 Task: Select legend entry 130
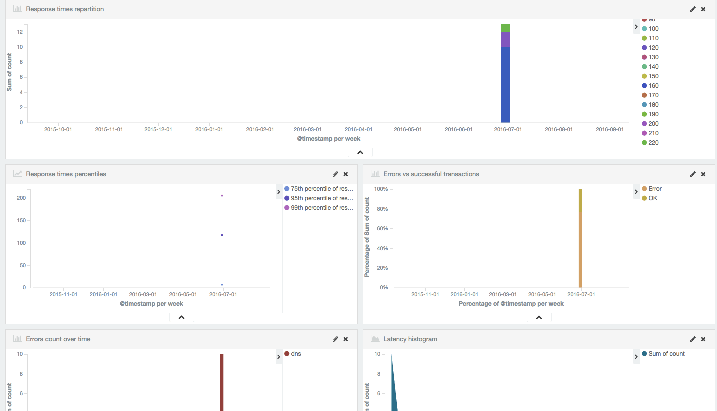650,57
